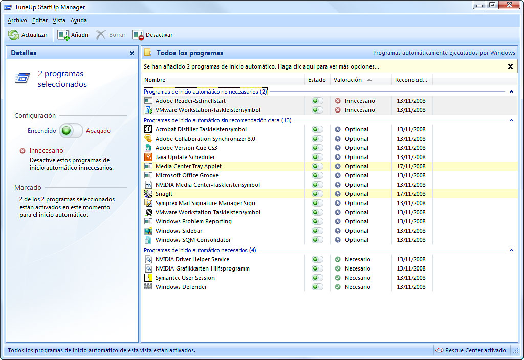Disable SnagIt startup switch

[317, 194]
